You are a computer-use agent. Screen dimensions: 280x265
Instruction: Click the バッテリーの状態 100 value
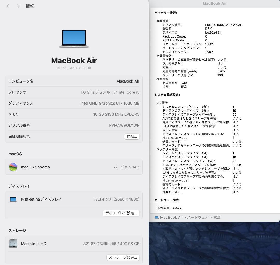click(220, 75)
